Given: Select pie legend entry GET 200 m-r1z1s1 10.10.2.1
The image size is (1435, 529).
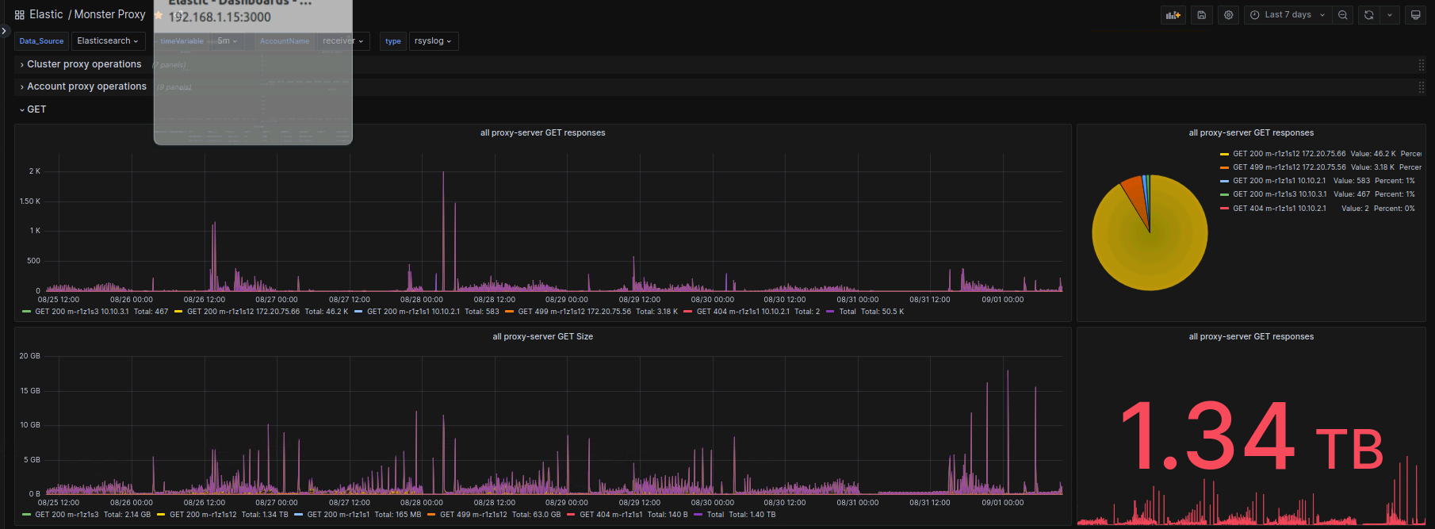Looking at the screenshot, I should pyautogui.click(x=1279, y=181).
